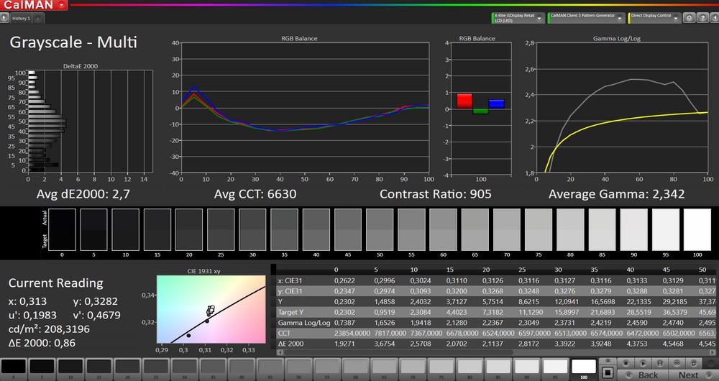Expand the CalMAN Client 3 Pattern Generator dropdown

tap(620, 17)
